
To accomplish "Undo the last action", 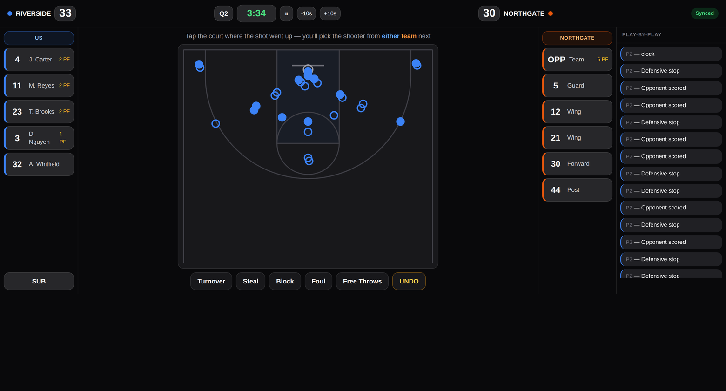I will 409,281.
